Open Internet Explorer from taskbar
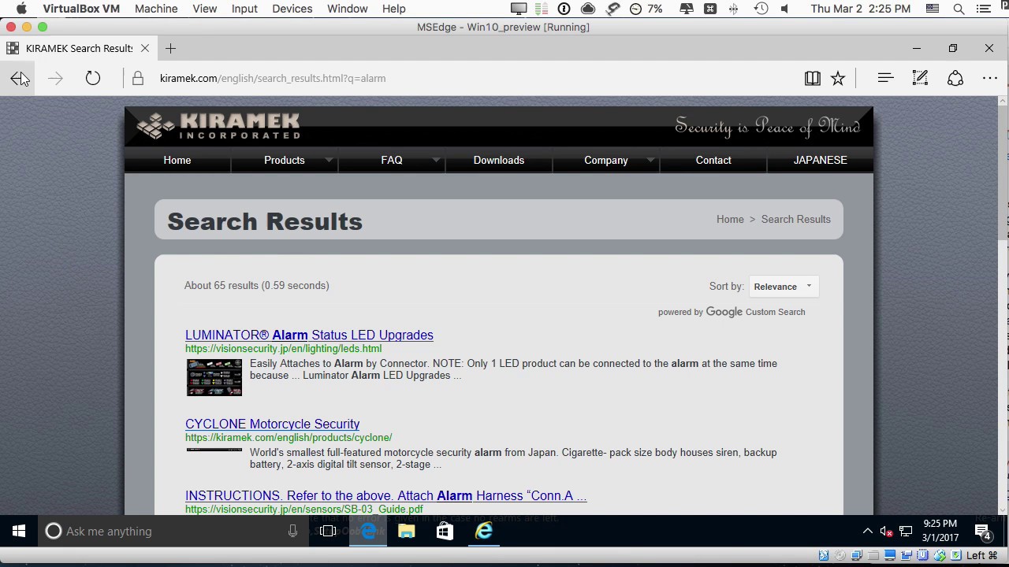The width and height of the screenshot is (1009, 567). tap(483, 532)
